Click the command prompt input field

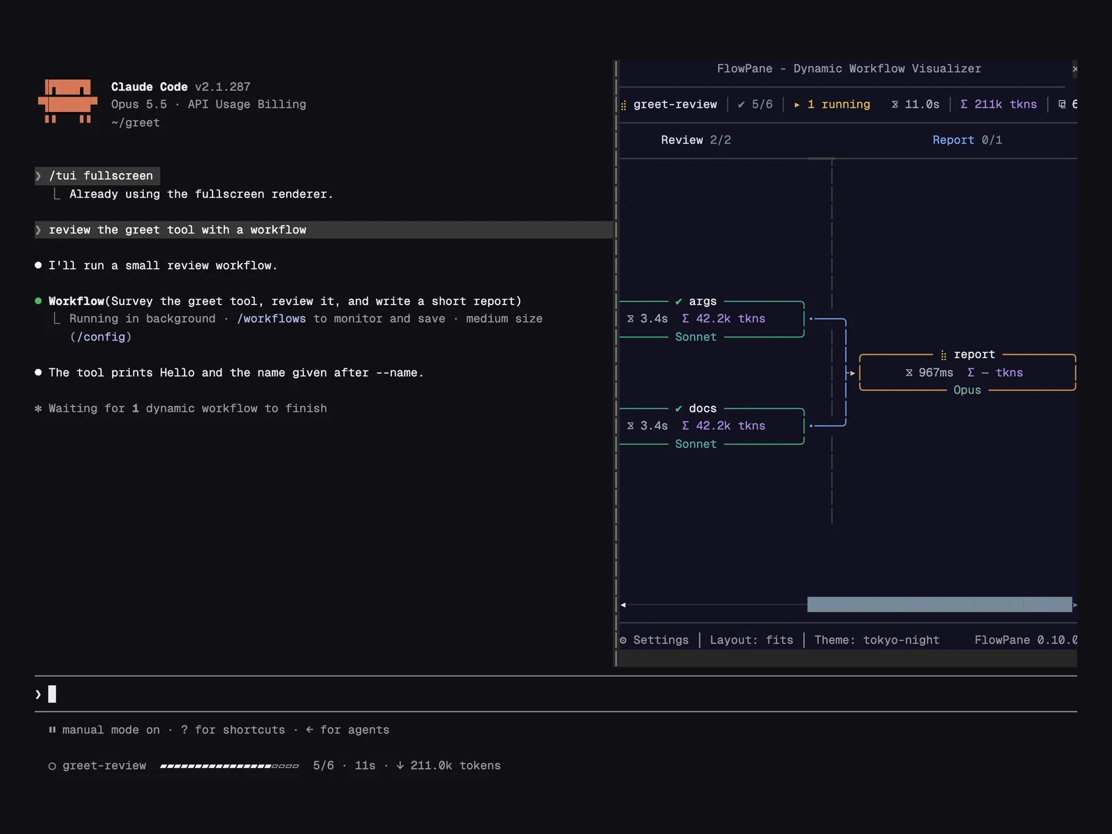coord(556,694)
